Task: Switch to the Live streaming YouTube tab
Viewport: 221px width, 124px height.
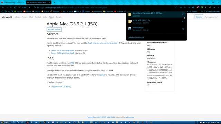Action: point(13,2)
